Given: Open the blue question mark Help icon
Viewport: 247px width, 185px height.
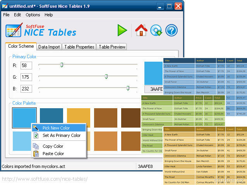Looking at the screenshot, I should click(x=172, y=30).
